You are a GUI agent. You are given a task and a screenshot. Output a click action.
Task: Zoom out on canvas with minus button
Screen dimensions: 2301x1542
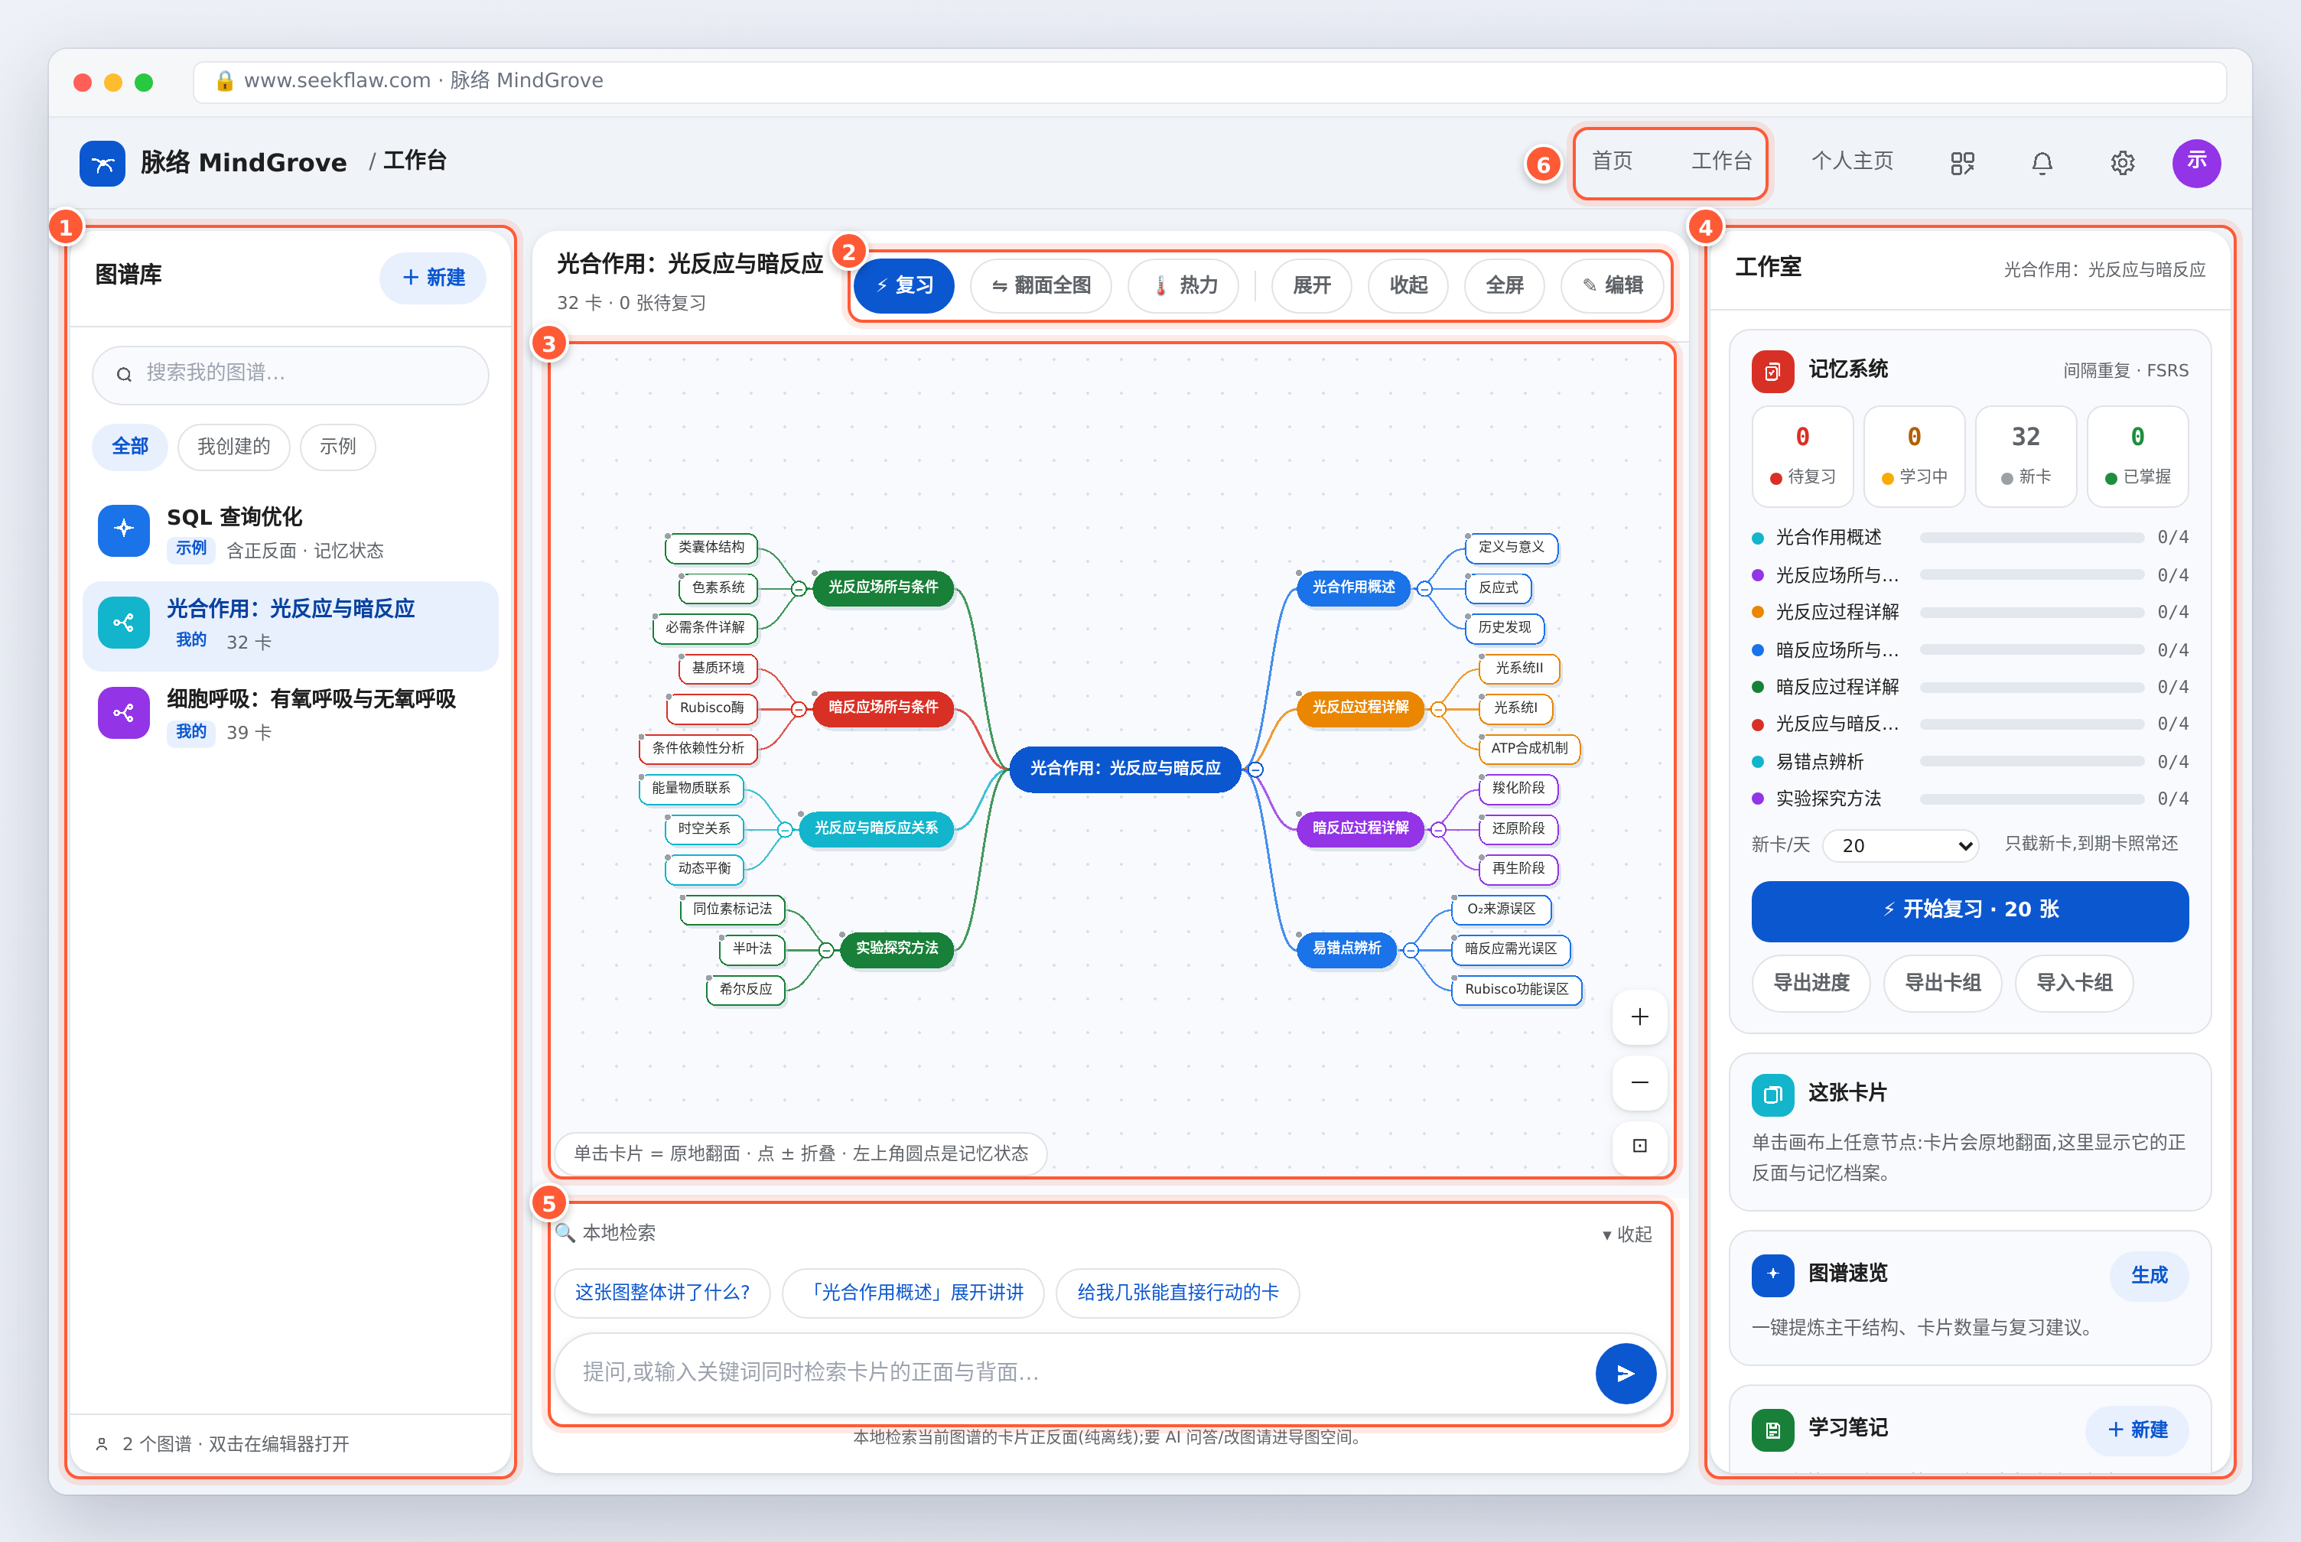point(1639,1082)
